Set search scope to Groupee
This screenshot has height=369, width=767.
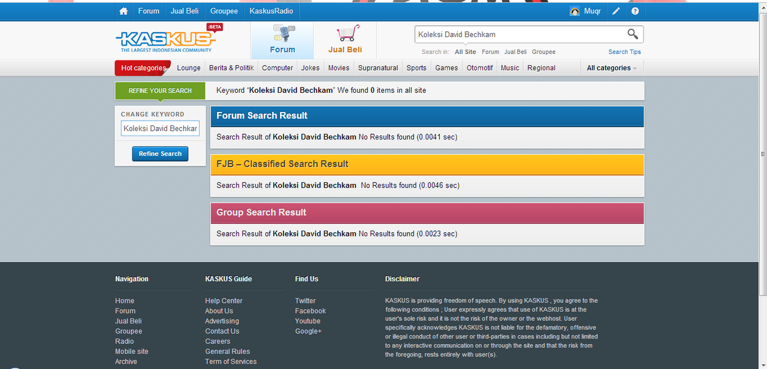tap(543, 52)
